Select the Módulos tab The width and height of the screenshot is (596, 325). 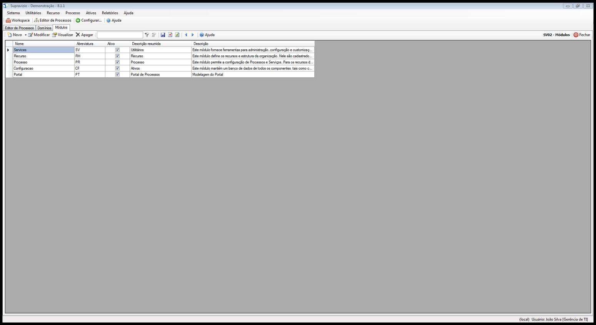[61, 27]
